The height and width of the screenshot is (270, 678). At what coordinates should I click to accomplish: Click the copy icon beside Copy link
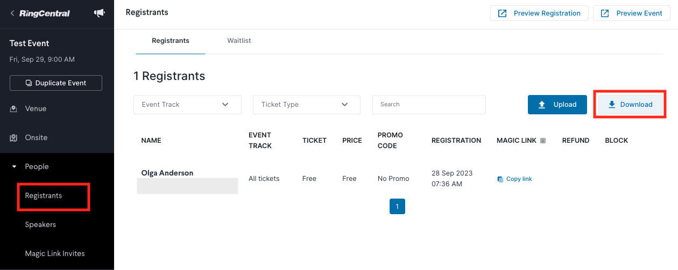coord(500,179)
